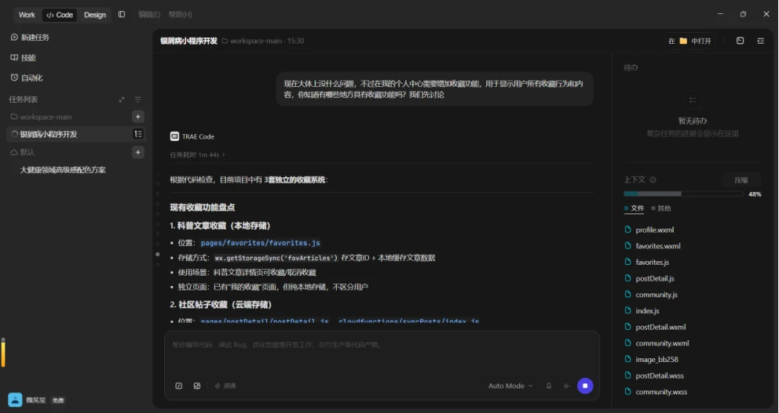
Task: Open community.wxss in the file list
Action: 660,392
